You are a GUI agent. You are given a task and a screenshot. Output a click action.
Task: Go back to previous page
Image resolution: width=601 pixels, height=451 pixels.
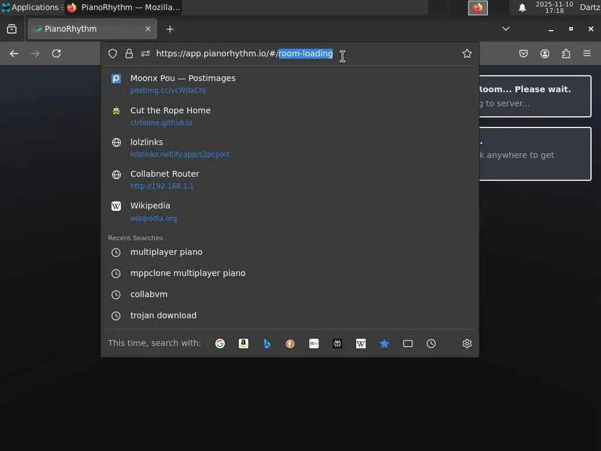tap(14, 53)
